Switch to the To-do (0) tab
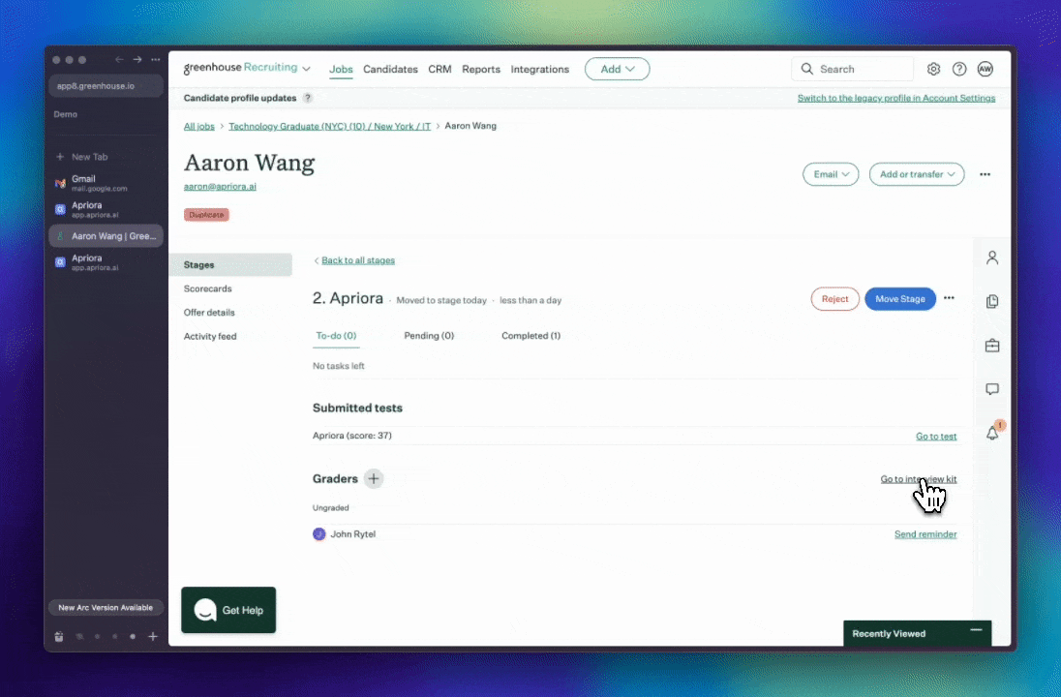The width and height of the screenshot is (1061, 697). [336, 336]
